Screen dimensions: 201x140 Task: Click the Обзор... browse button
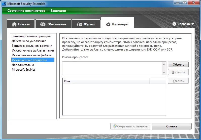point(178,65)
